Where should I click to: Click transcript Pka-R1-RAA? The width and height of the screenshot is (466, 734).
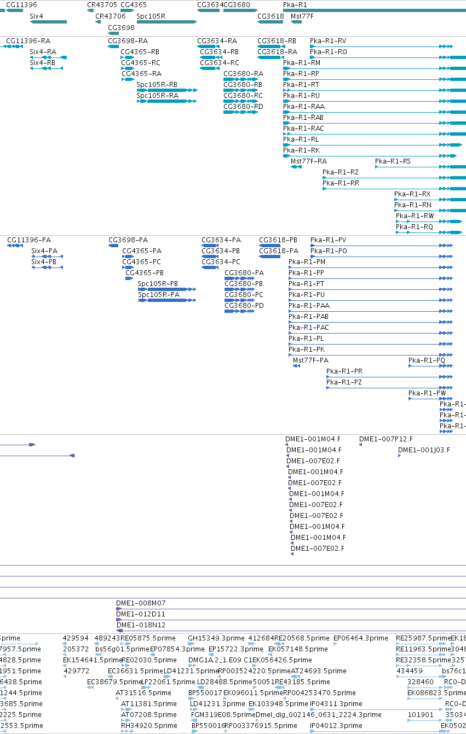pos(303,107)
